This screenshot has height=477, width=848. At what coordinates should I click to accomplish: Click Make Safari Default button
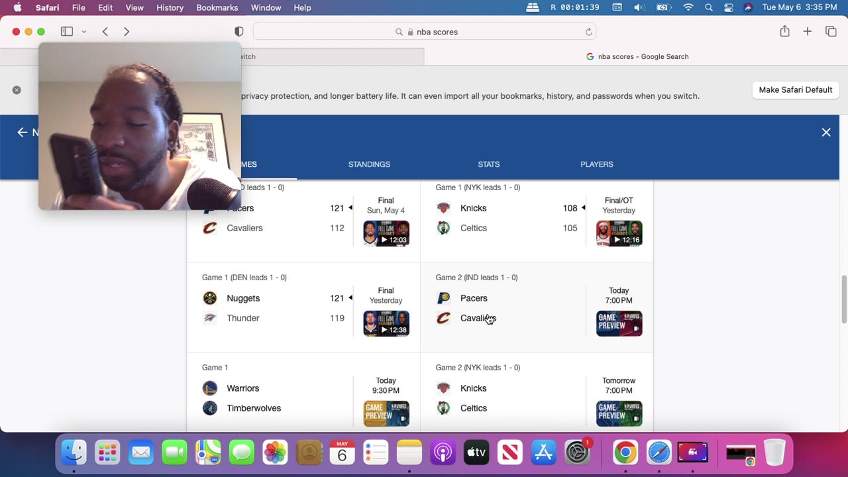pos(795,89)
